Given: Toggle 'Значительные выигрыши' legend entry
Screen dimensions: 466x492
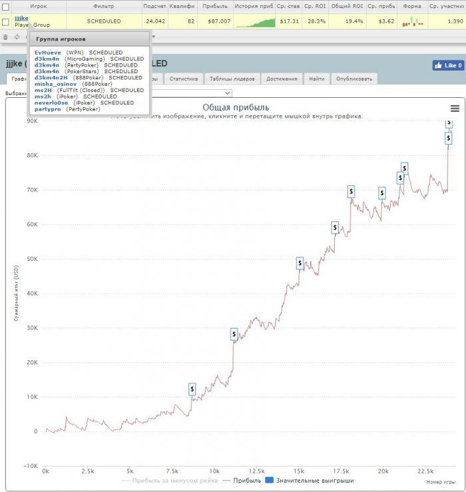Looking at the screenshot, I should click(x=310, y=481).
